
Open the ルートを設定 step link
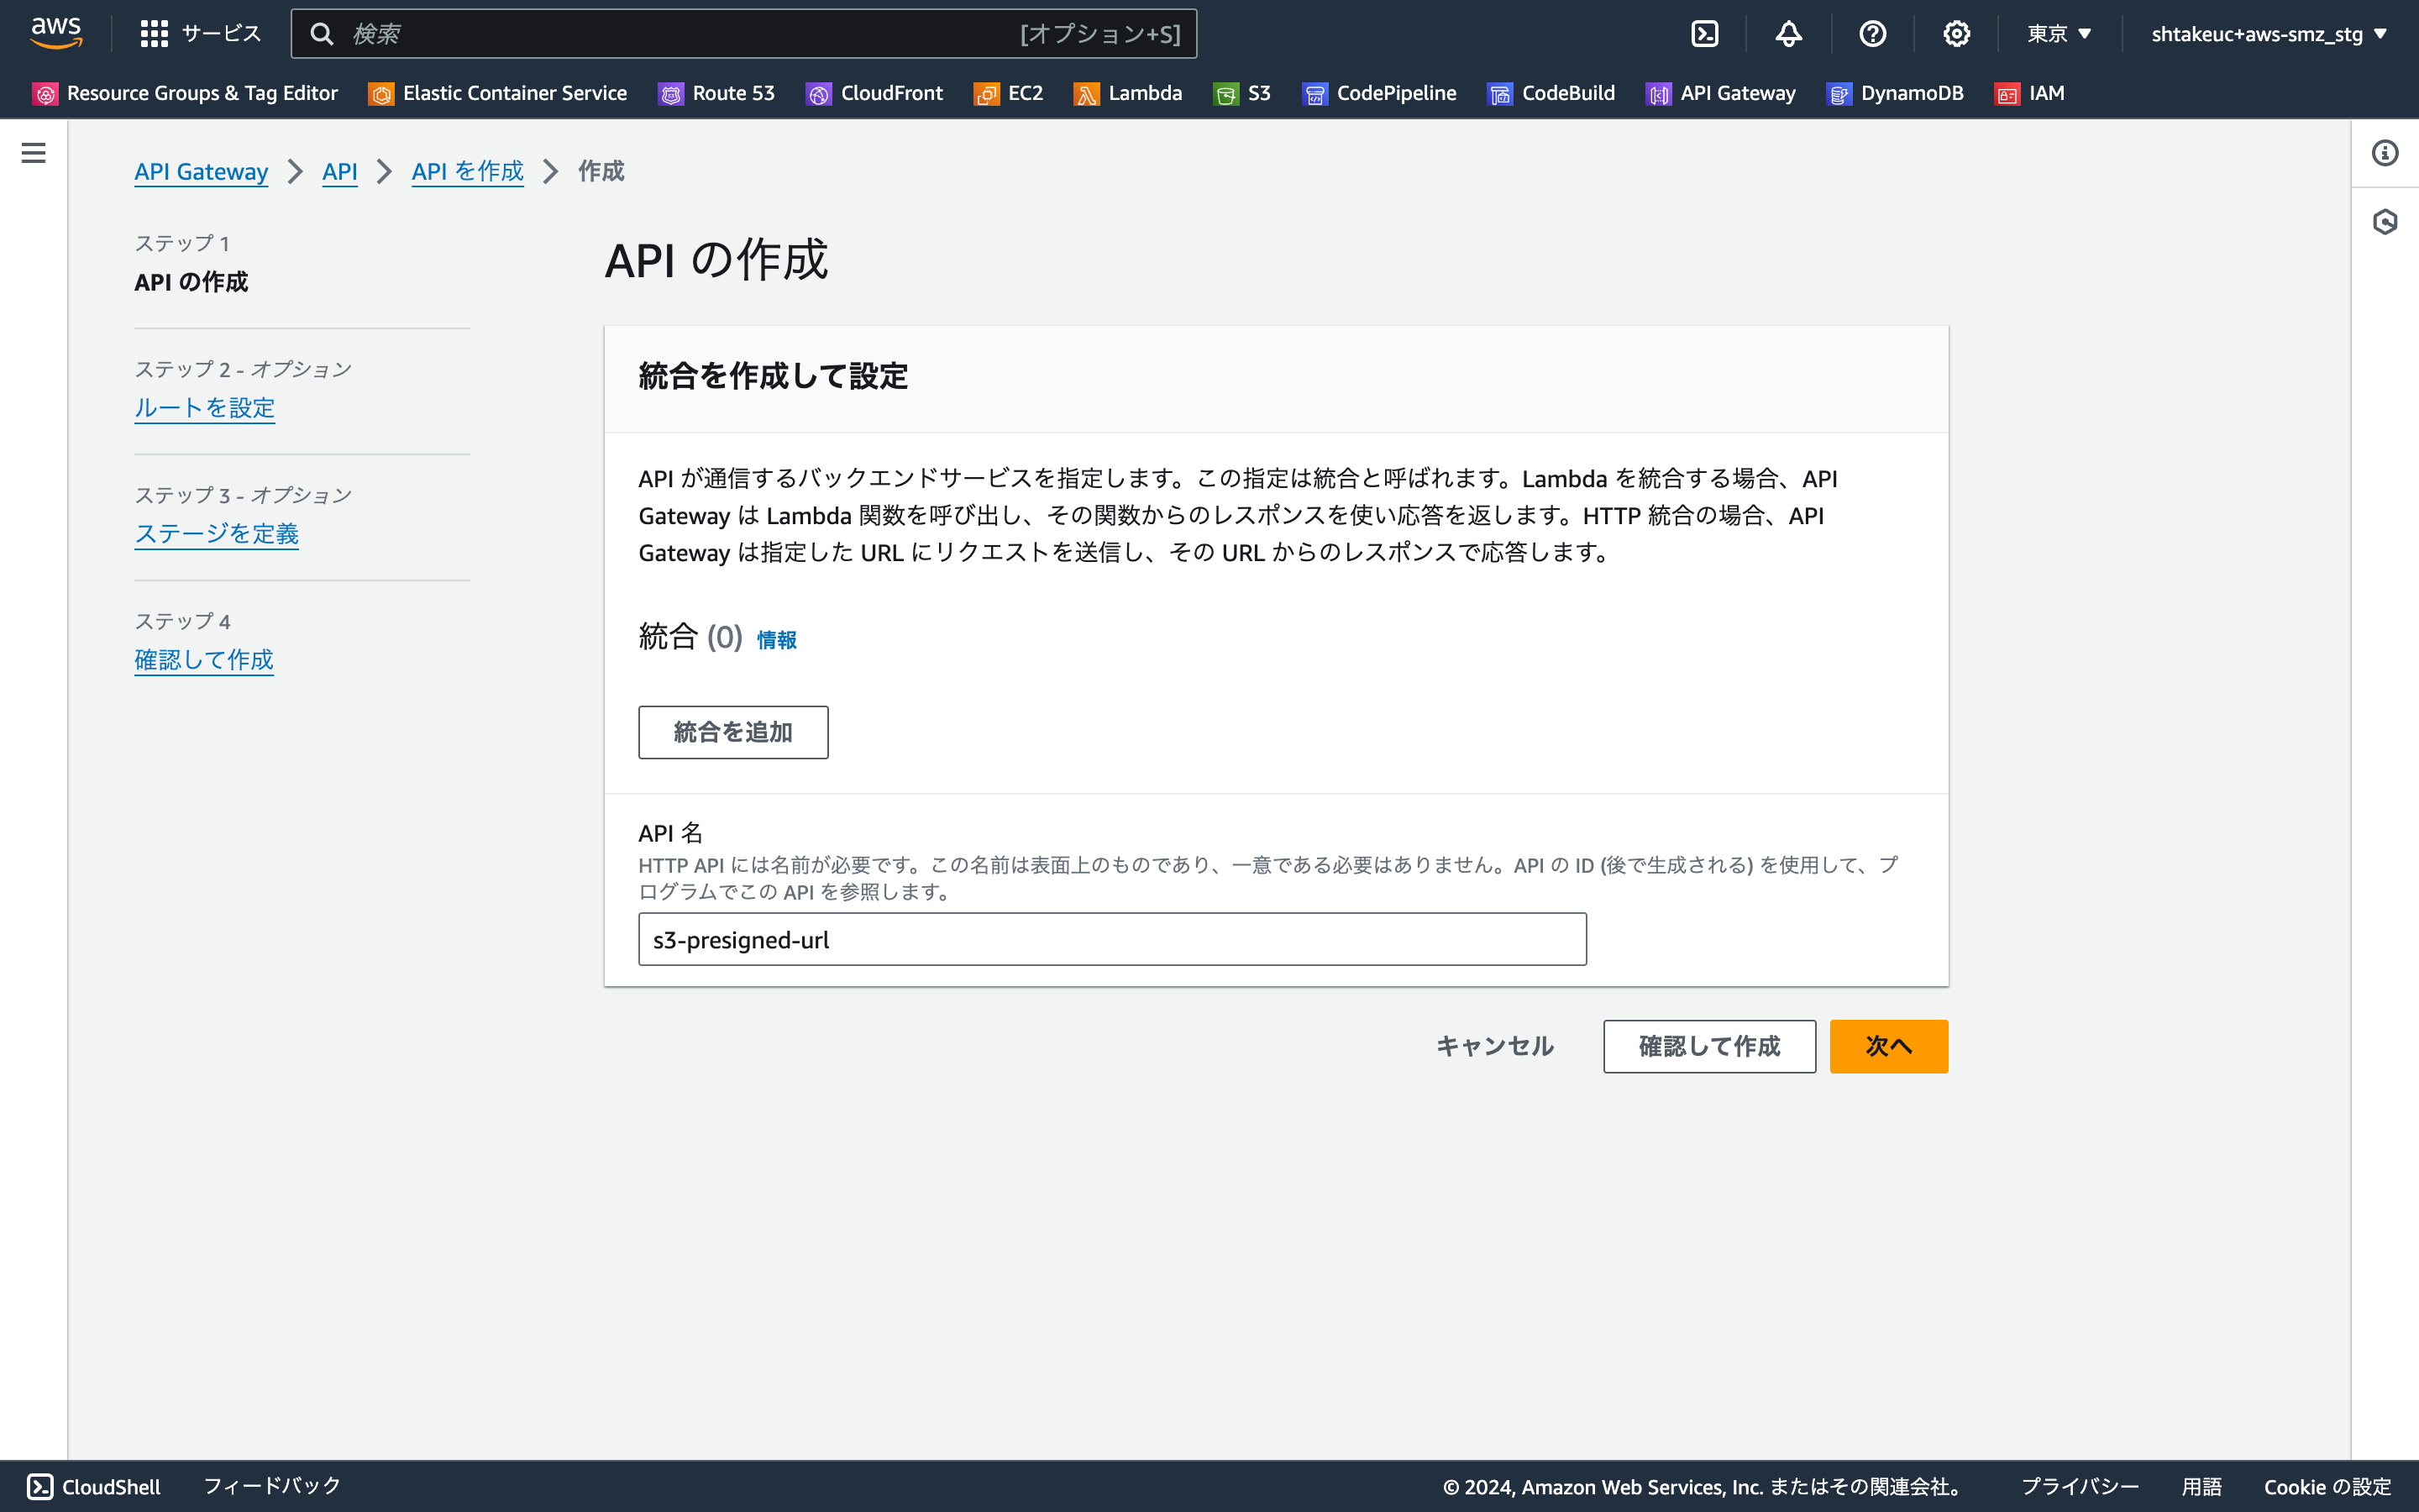click(205, 408)
